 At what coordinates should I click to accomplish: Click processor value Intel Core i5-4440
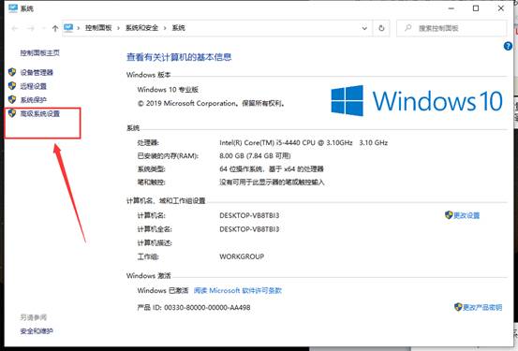click(x=303, y=142)
